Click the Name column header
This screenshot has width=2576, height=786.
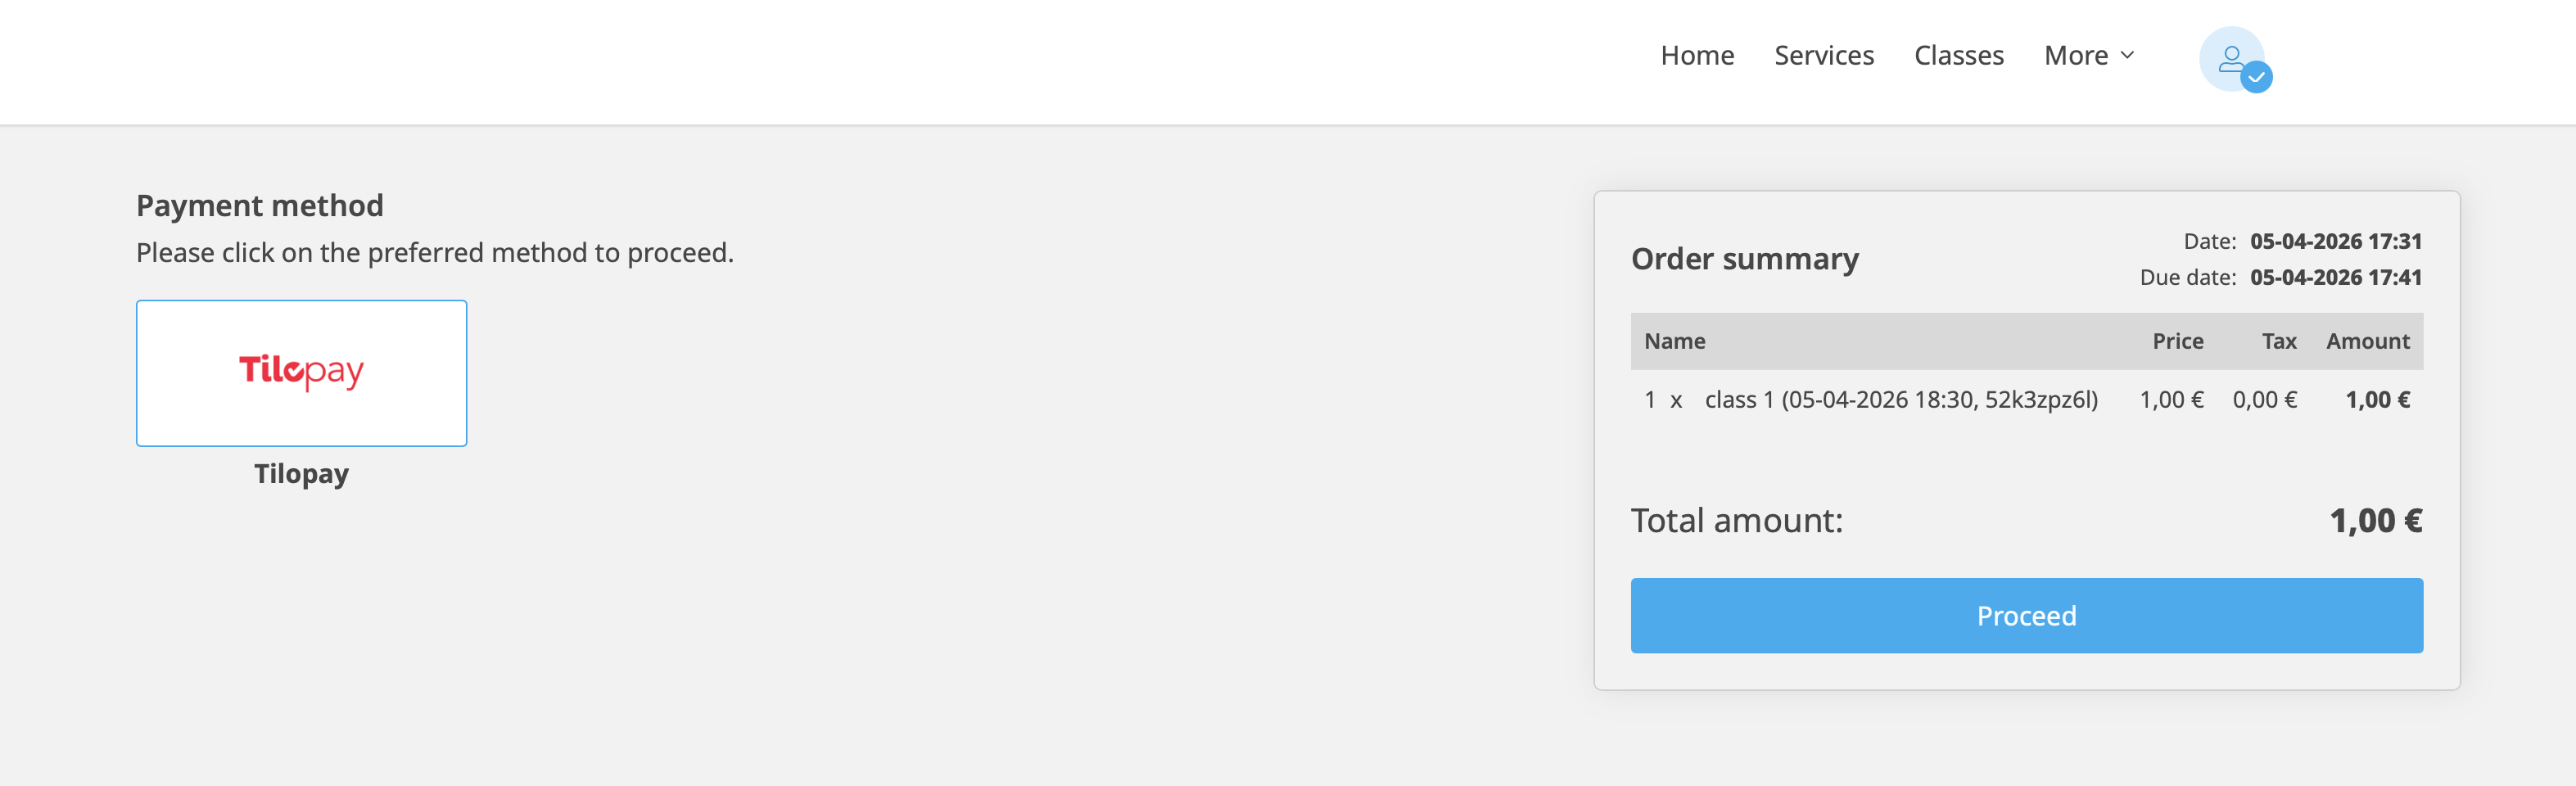pyautogui.click(x=1674, y=341)
